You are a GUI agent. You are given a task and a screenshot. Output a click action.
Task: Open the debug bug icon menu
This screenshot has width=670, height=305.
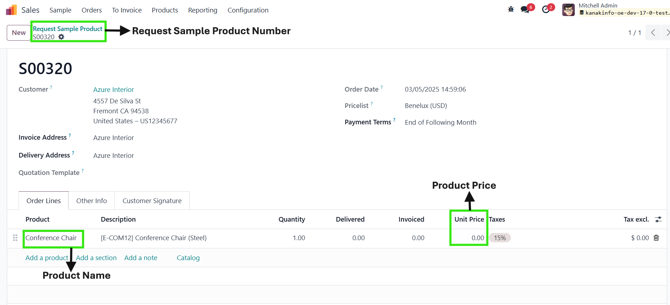coord(511,9)
